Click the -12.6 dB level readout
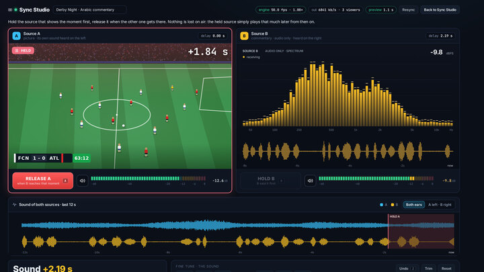The image size is (484, 272). tap(220, 181)
